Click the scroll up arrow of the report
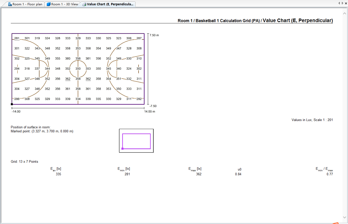348x224 pixels. [x=344, y=13]
